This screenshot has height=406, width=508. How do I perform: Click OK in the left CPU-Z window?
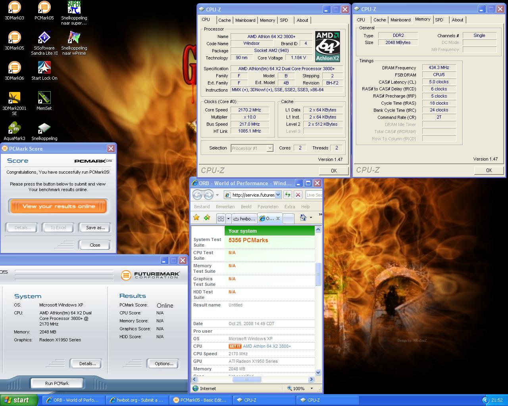(x=334, y=170)
